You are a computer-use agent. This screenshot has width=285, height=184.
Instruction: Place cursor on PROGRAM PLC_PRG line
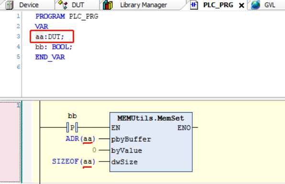click(x=66, y=16)
